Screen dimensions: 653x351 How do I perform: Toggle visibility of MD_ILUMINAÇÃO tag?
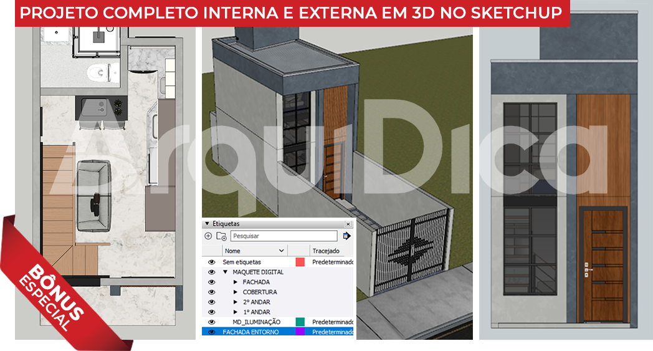212,322
